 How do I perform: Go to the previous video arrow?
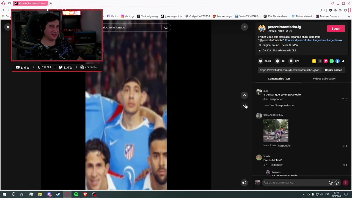[244, 95]
